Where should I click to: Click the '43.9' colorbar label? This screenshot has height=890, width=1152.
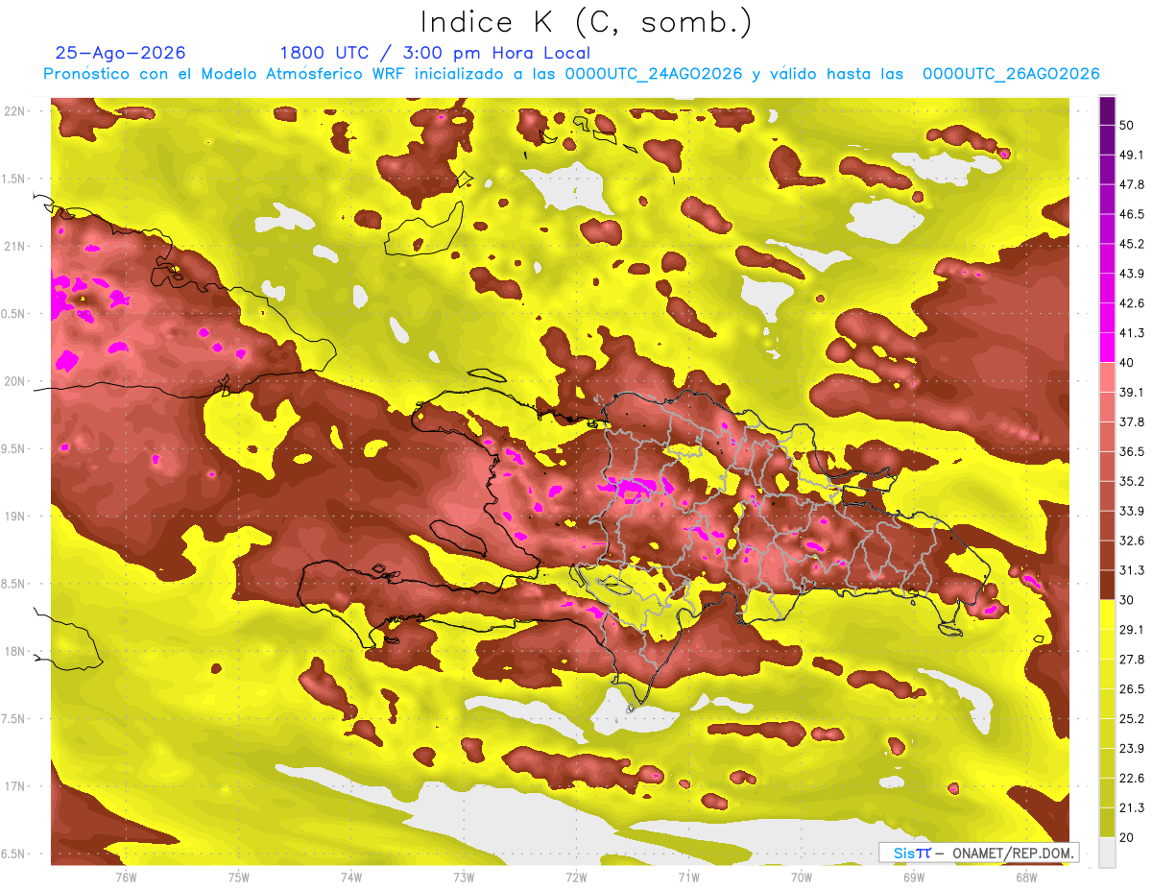pos(1132,274)
